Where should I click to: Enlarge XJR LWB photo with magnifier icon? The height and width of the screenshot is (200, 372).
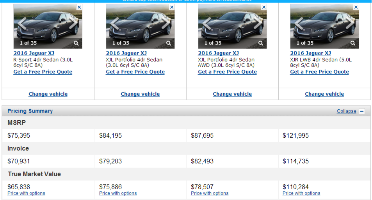click(x=353, y=43)
